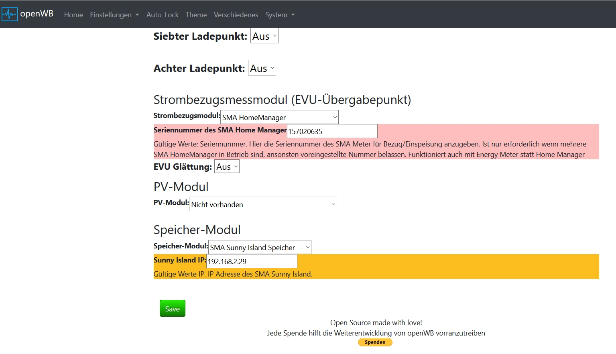616x354 pixels.
Task: Click the 'Jede Spende hilft' footer text
Action: tap(376, 333)
